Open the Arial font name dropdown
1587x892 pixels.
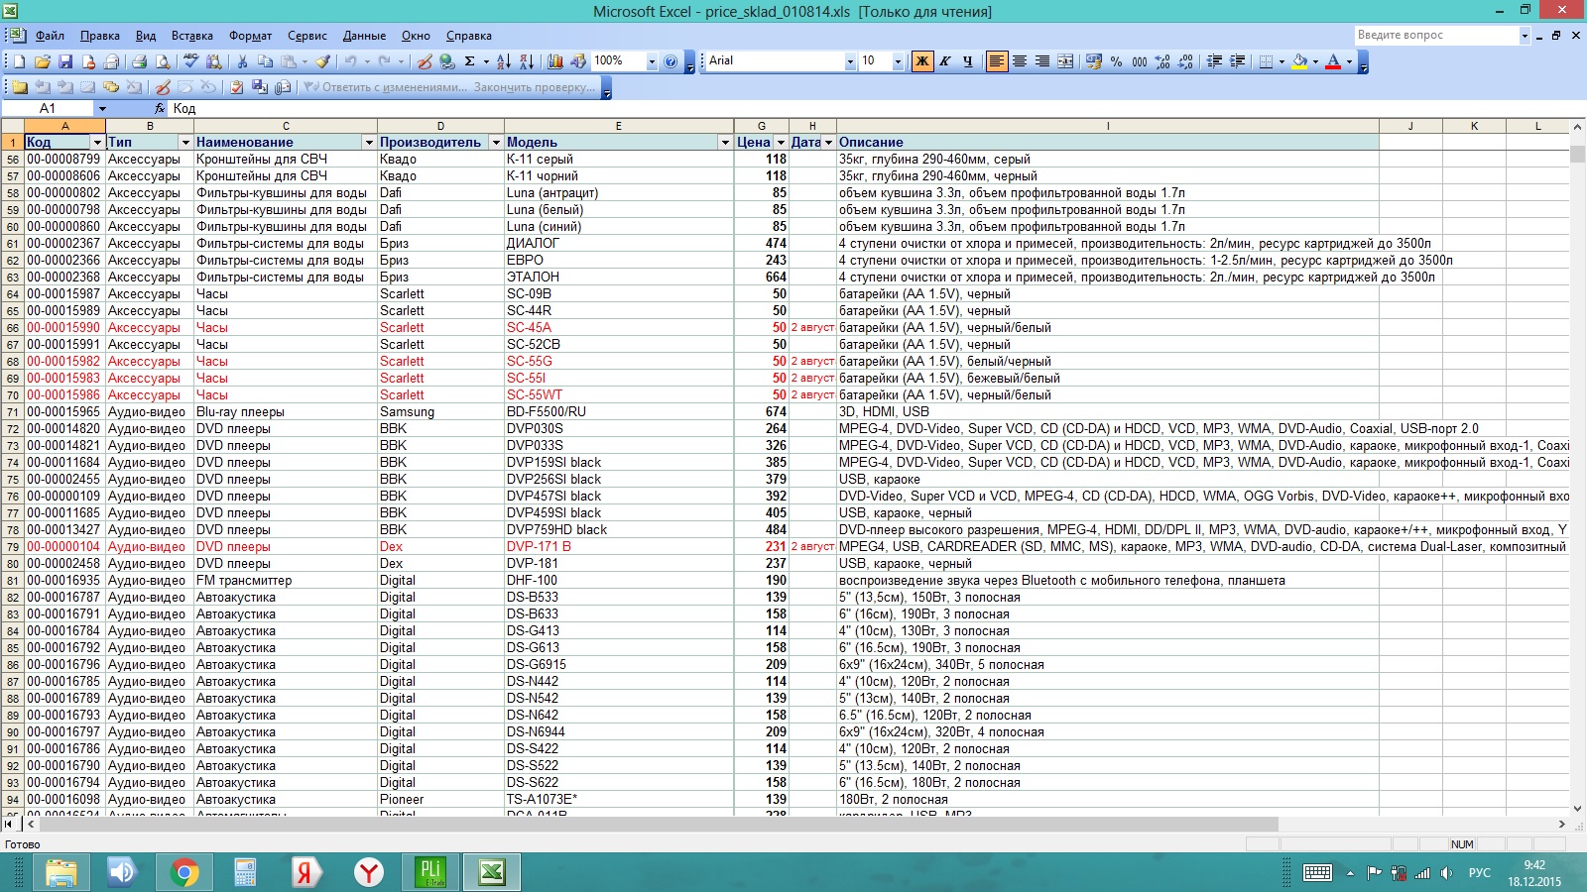(x=850, y=61)
